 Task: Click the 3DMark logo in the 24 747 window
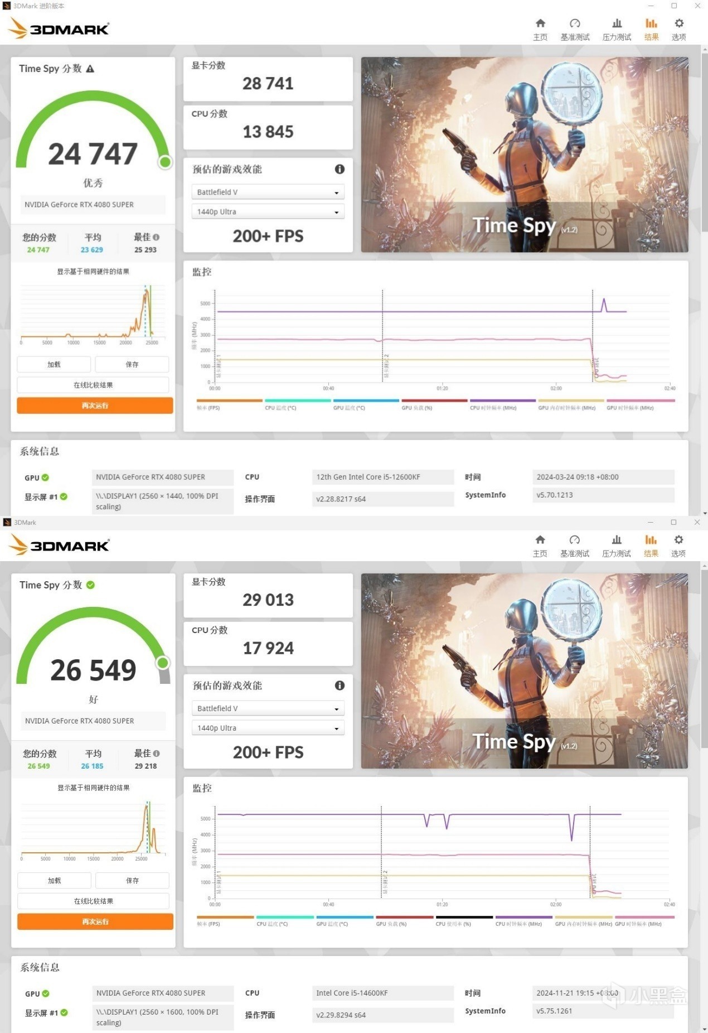pyautogui.click(x=59, y=28)
